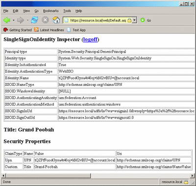Screen dimensions: 196x186
Task: Open the Bookmarks menu
Action: pyautogui.click(x=51, y=11)
